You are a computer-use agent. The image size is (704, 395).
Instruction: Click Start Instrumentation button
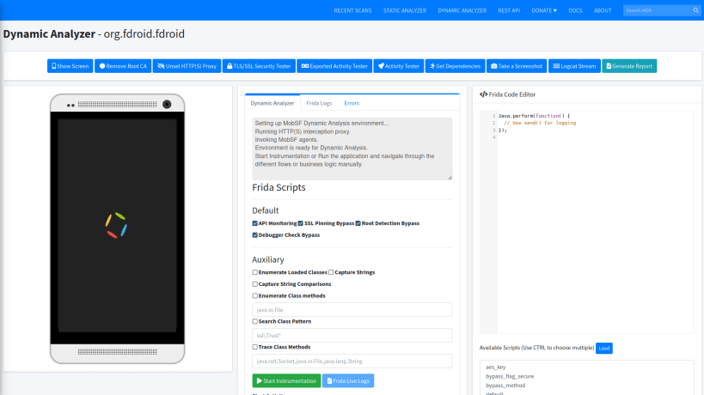pos(286,380)
